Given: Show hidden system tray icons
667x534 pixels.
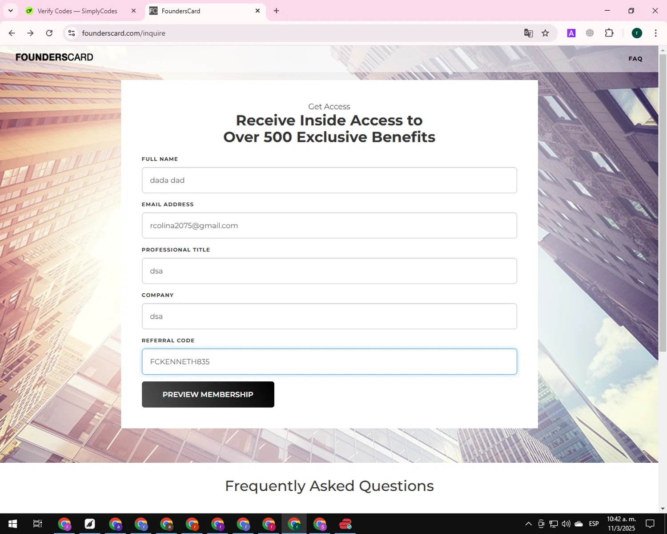Looking at the screenshot, I should [528, 524].
